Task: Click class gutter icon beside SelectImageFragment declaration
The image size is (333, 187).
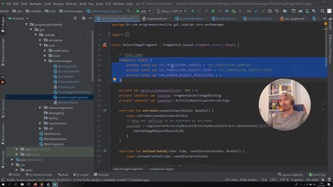Action: (105, 45)
